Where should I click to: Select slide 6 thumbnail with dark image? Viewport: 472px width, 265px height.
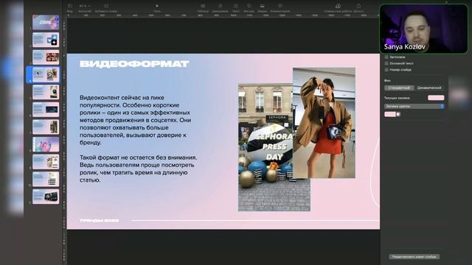pyautogui.click(x=46, y=110)
